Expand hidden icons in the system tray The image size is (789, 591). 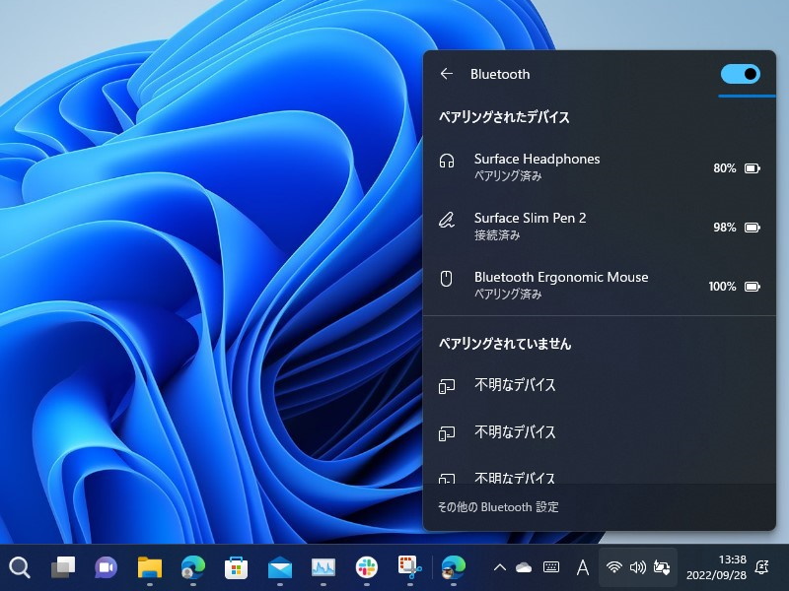coord(499,568)
